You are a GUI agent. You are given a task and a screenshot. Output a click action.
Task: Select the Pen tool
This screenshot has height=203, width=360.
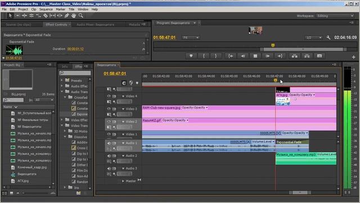66,16
